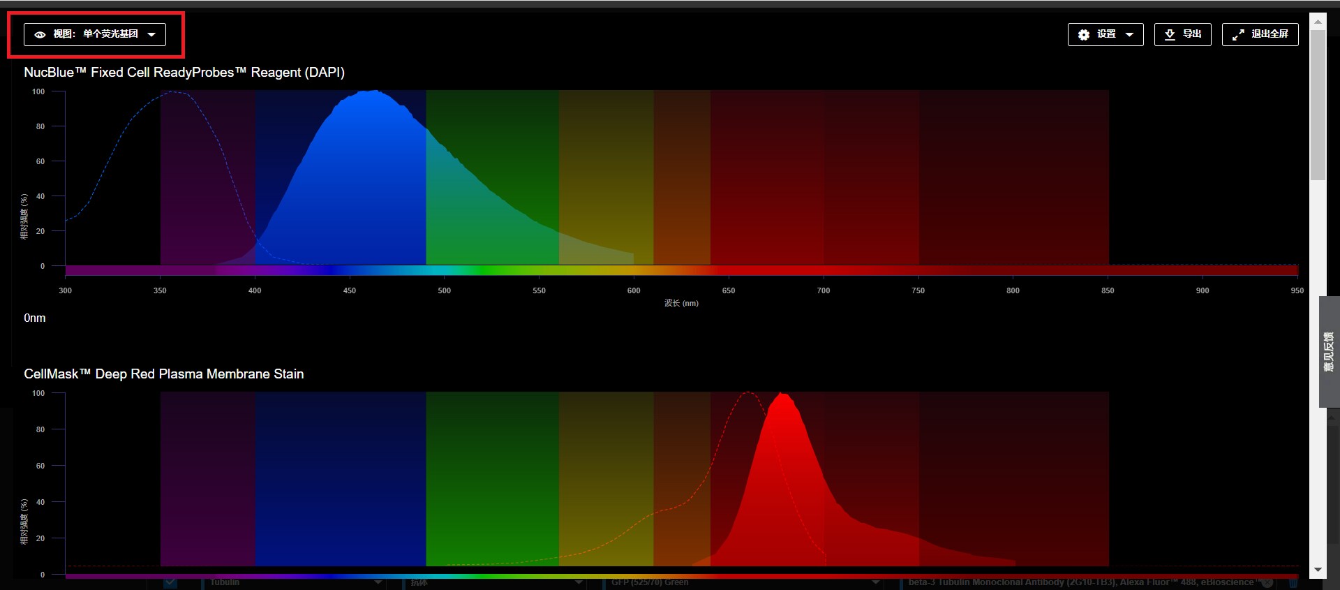Click the settings gear icon
The height and width of the screenshot is (590, 1340).
pos(1084,34)
